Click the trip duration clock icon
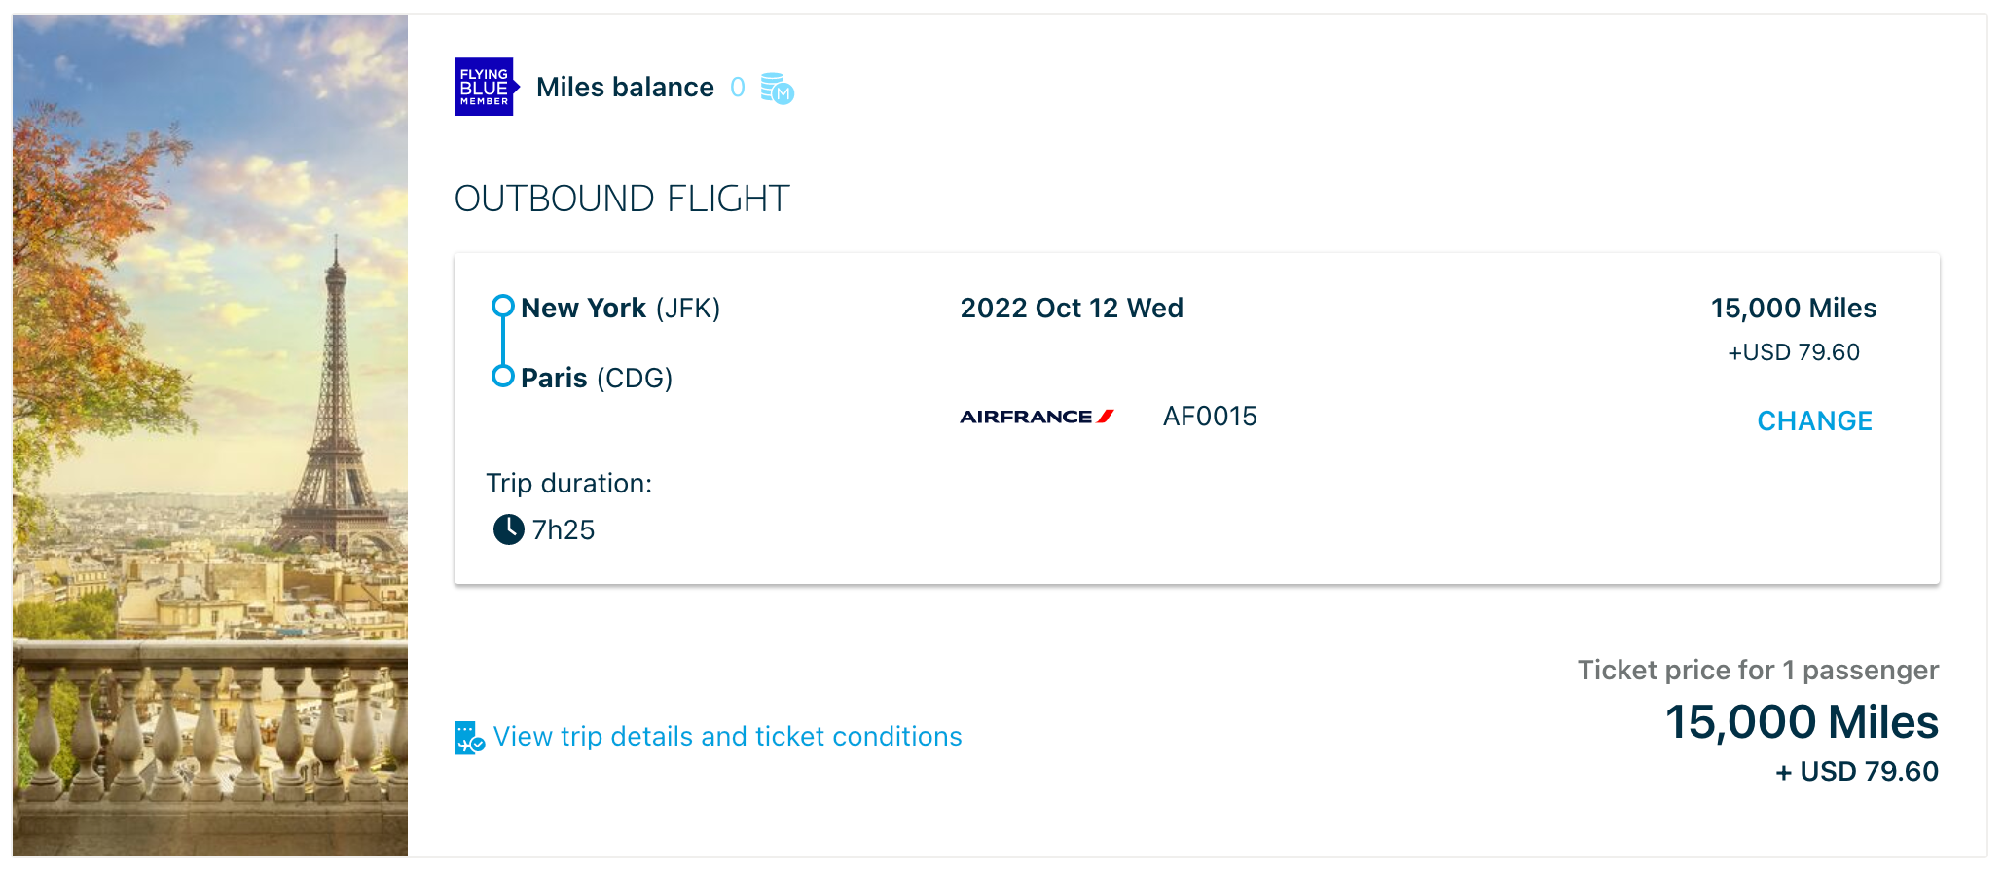This screenshot has height=874, width=2003. (508, 529)
